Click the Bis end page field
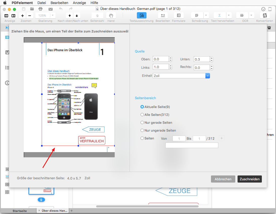 199,138
